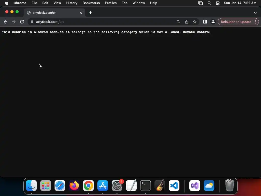Reload the anydesk.com page
Viewport: 261px width, 196px height.
pyautogui.click(x=22, y=22)
